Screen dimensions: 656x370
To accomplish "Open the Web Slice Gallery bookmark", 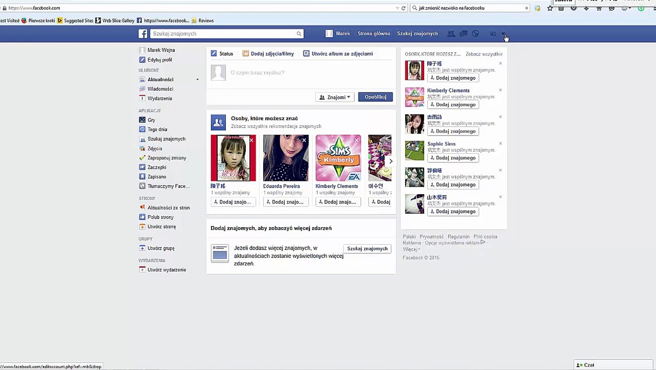I will pos(115,21).
